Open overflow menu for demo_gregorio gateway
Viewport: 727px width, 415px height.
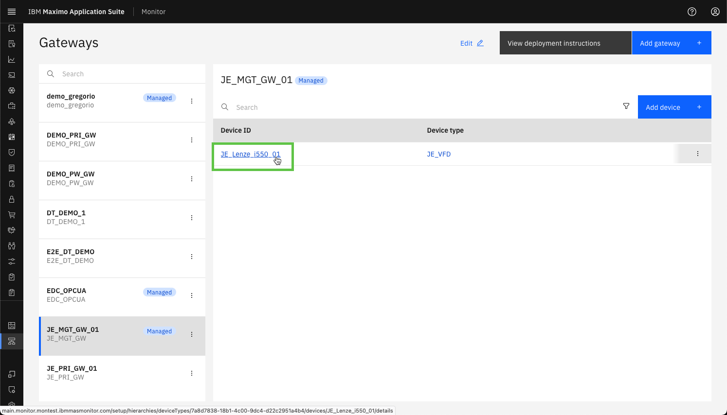pos(192,101)
